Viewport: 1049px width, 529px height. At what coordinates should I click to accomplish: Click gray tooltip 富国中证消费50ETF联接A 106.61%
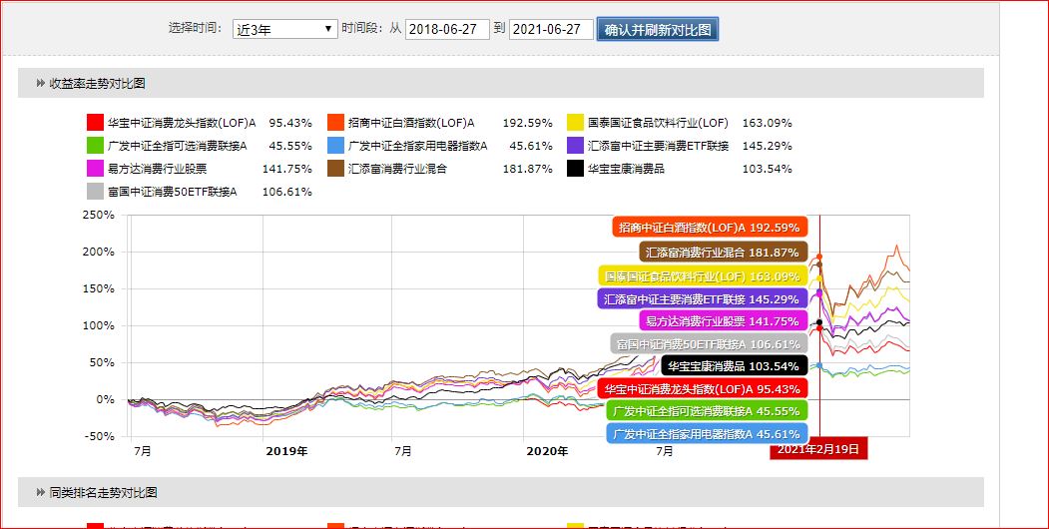point(709,344)
